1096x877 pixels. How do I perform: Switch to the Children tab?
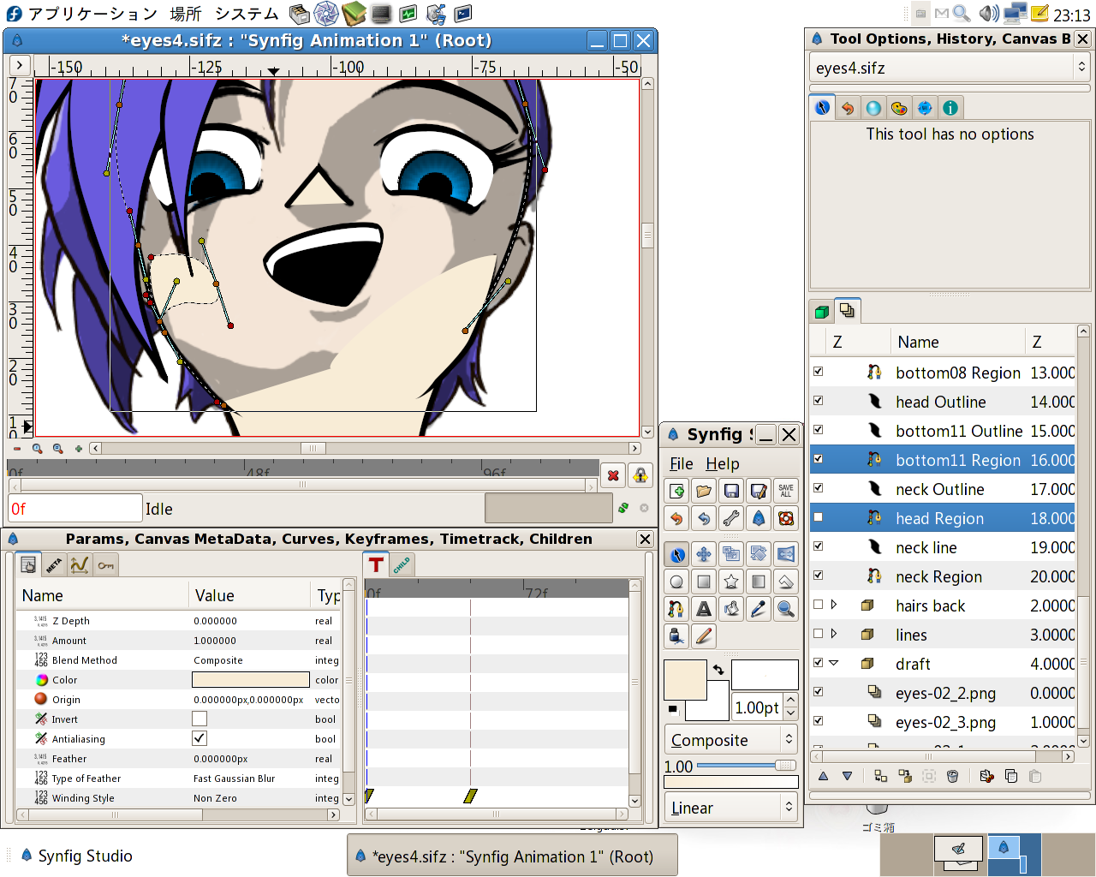[402, 564]
